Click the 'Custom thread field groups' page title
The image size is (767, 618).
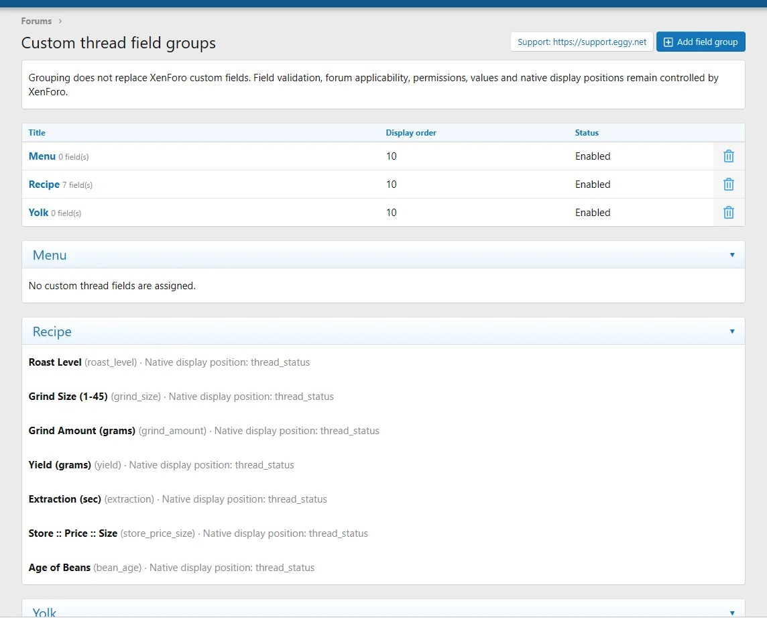point(119,43)
